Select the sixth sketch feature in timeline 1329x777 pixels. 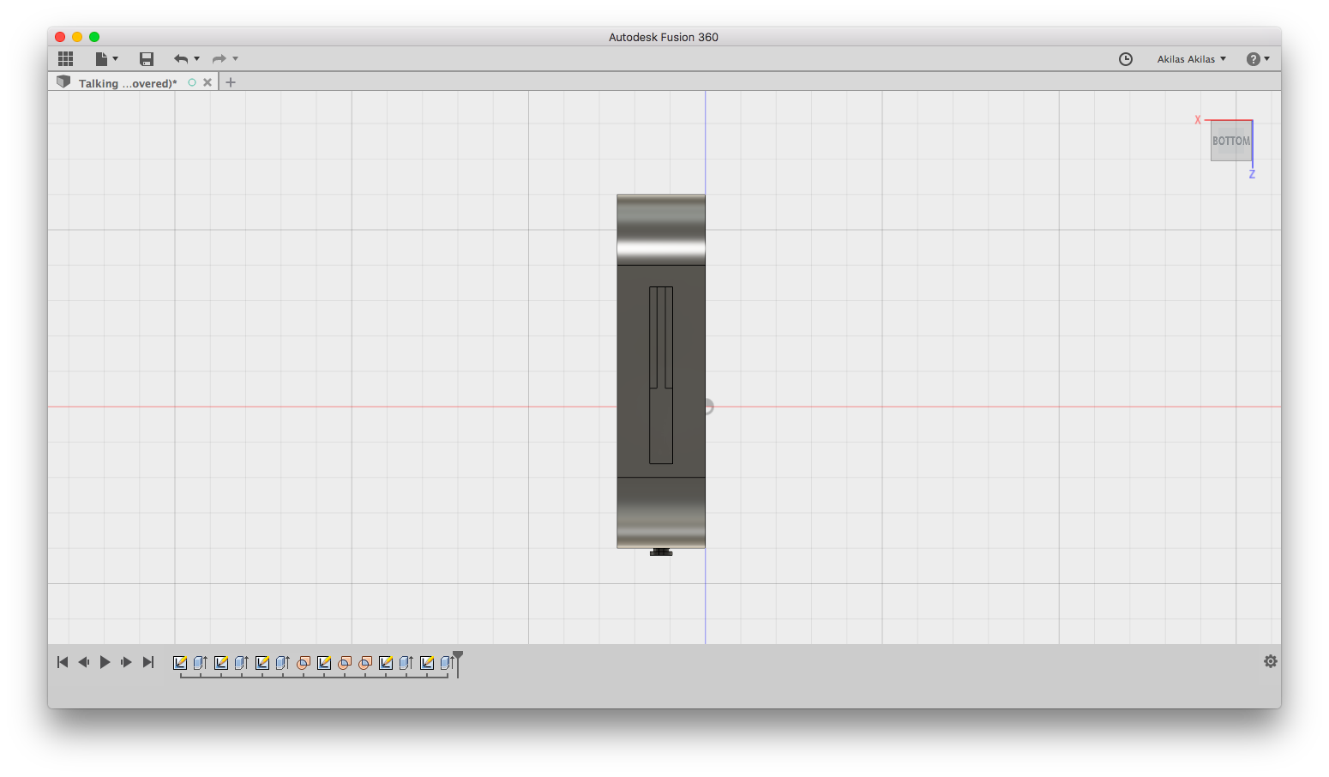[x=427, y=663]
